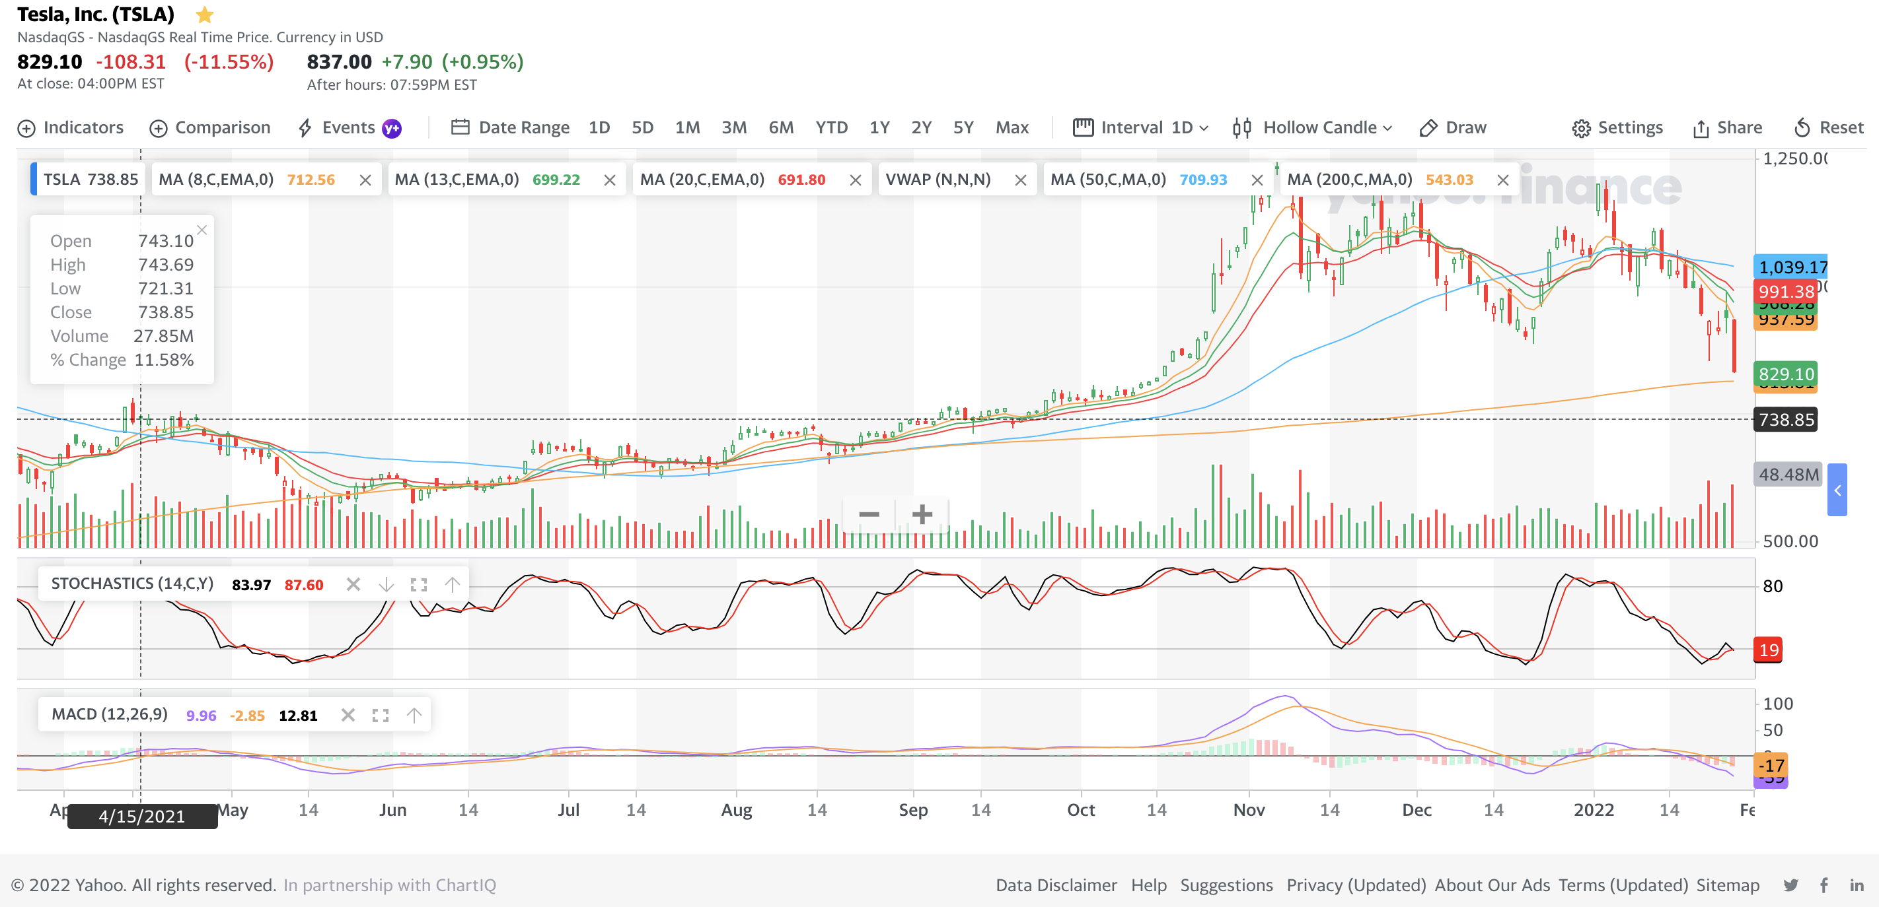1879x907 pixels.
Task: Close the OHLC price info box
Action: [x=202, y=230]
